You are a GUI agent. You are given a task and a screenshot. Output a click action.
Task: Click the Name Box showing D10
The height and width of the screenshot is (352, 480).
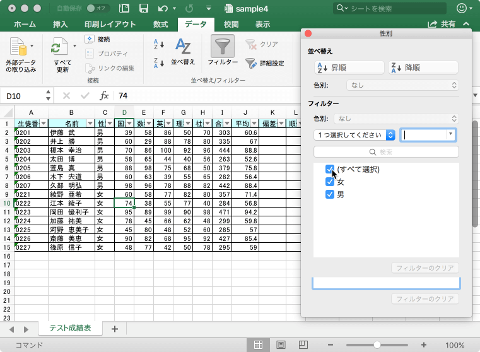point(22,96)
